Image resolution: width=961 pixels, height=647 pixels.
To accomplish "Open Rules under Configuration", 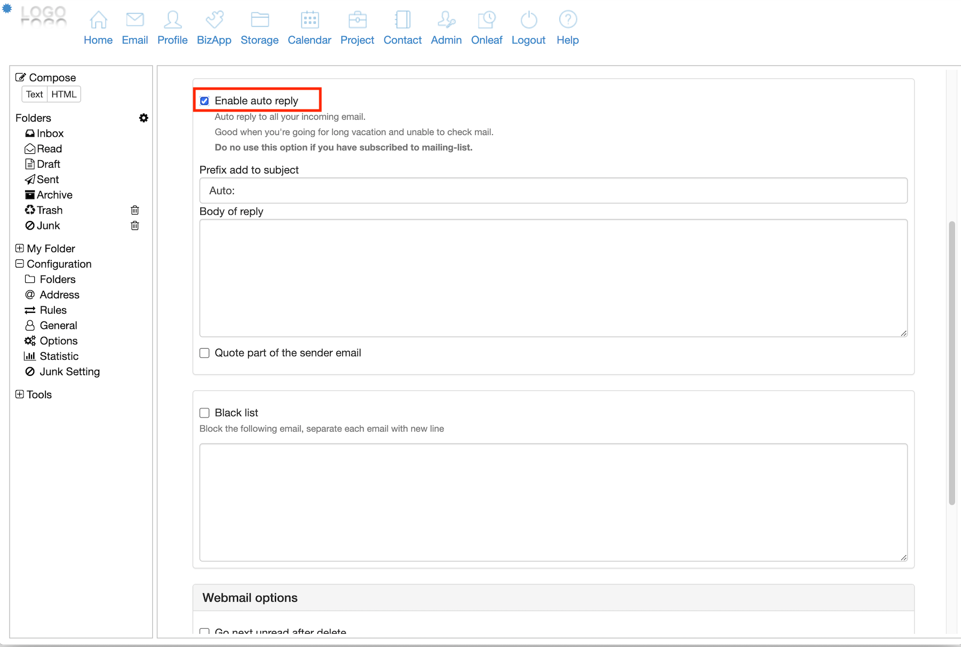I will coord(53,310).
